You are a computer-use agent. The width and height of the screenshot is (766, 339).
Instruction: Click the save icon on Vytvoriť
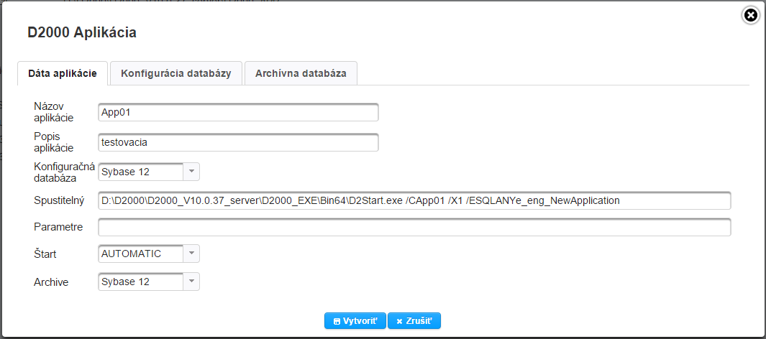pyautogui.click(x=337, y=321)
